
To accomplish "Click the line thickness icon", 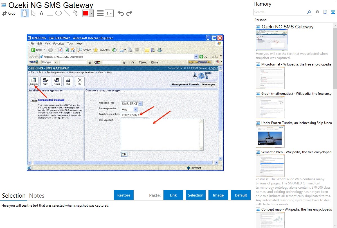I will [100, 13].
